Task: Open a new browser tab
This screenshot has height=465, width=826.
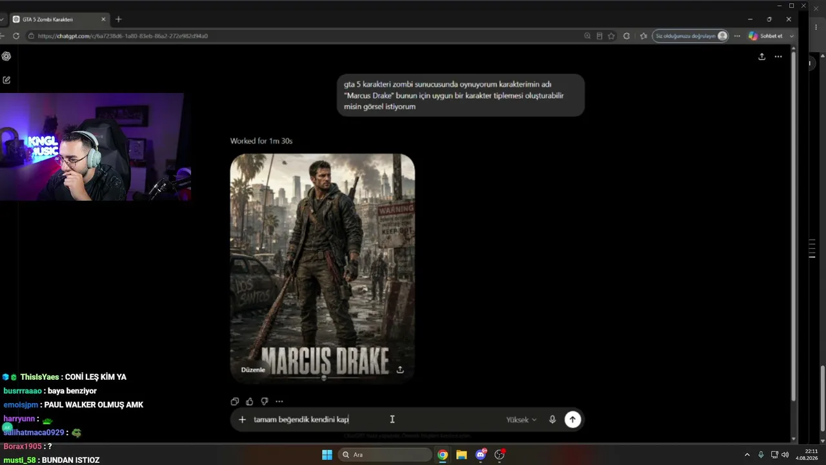Action: 118,19
